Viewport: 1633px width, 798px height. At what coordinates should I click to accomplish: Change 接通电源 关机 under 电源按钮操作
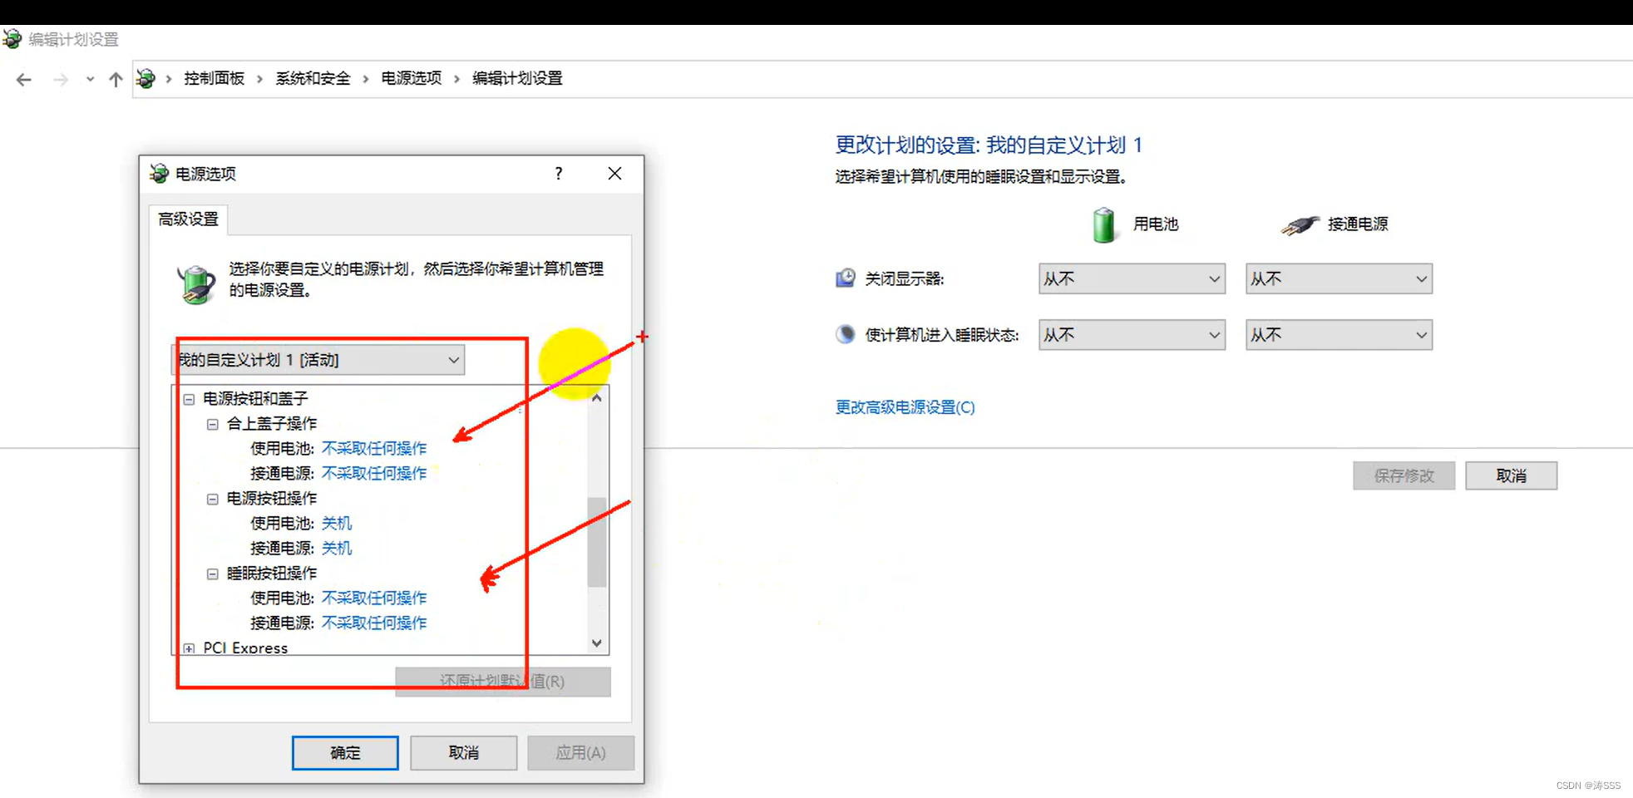(337, 549)
